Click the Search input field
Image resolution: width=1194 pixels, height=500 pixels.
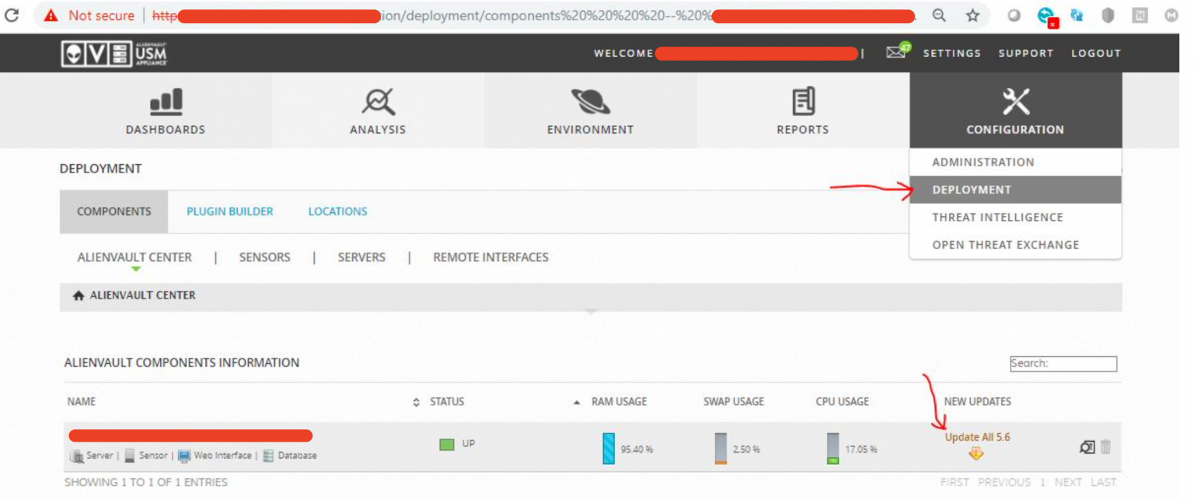[1063, 363]
